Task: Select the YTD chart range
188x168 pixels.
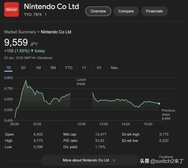Action: [69, 68]
